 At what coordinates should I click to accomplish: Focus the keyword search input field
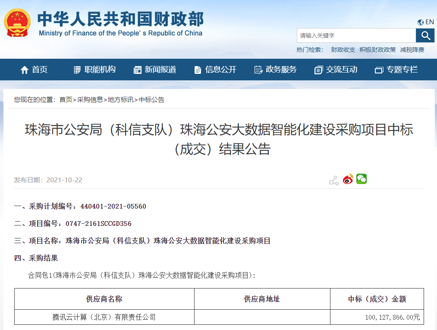(356, 35)
